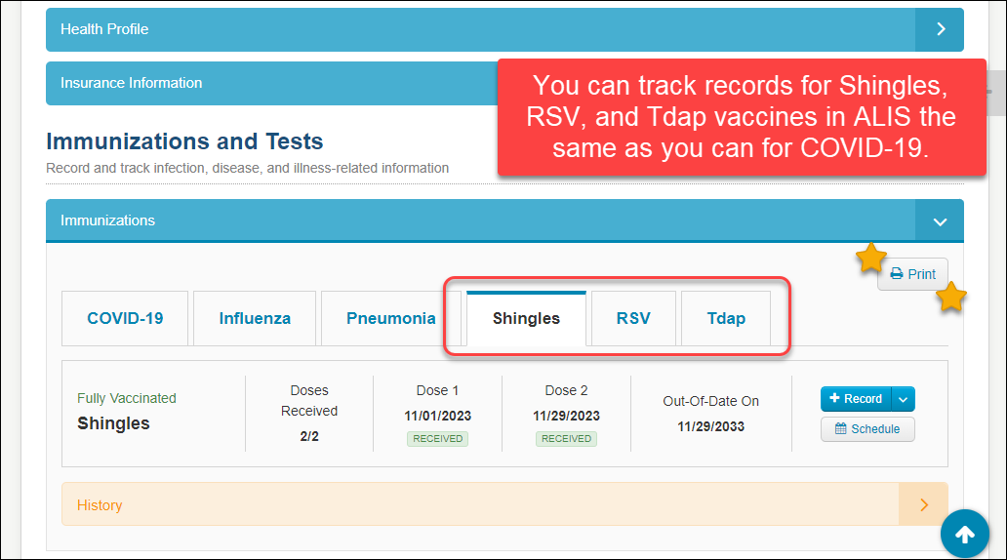Image resolution: width=1007 pixels, height=560 pixels.
Task: Switch to the Pneumonia tab
Action: pos(390,318)
